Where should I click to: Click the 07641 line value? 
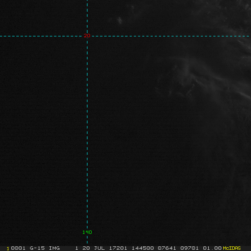[x=167, y=248]
